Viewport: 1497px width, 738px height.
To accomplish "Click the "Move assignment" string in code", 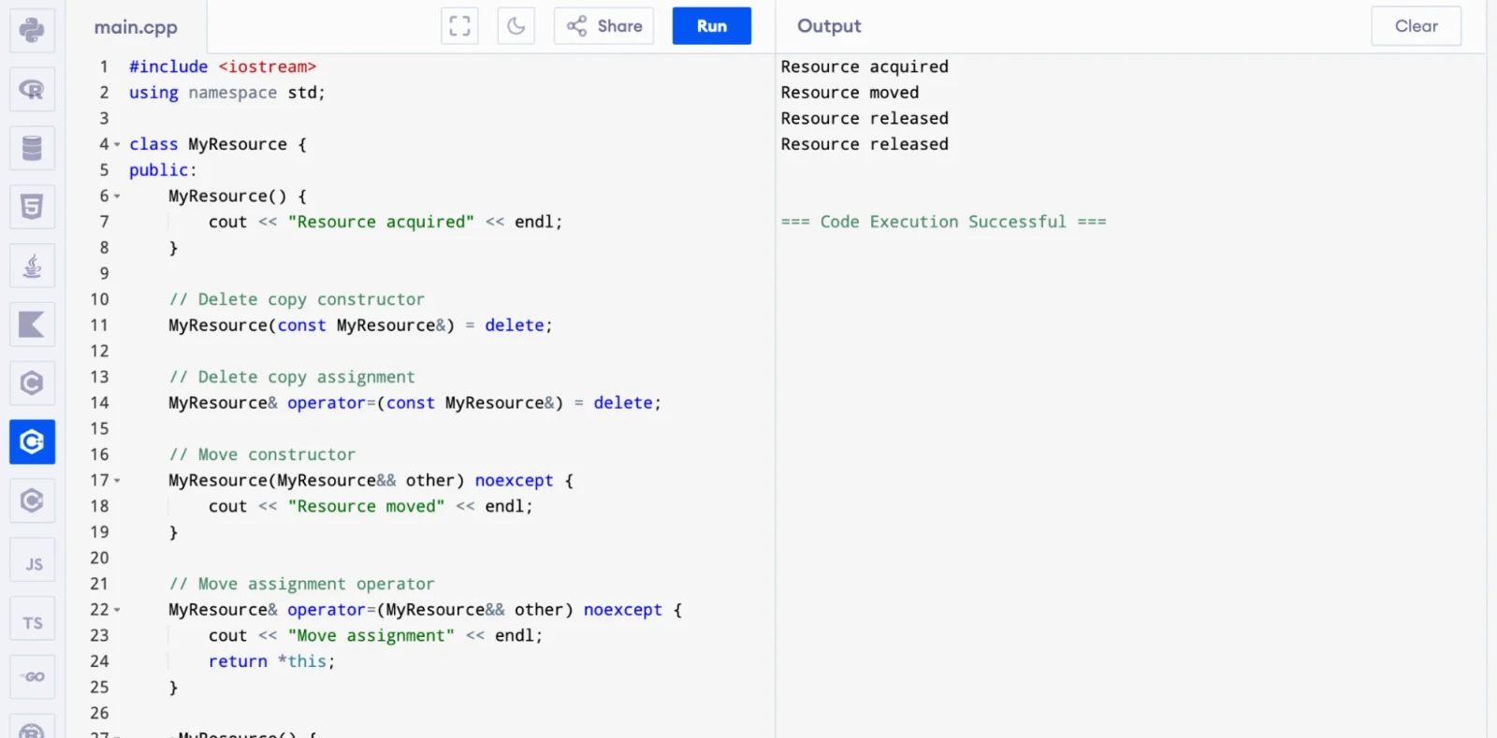I will [x=371, y=635].
